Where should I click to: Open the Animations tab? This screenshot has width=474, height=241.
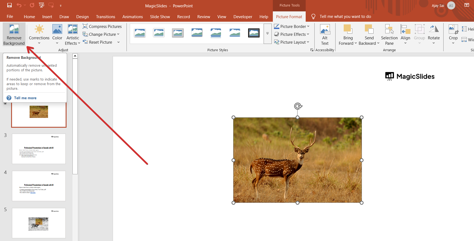tap(132, 17)
